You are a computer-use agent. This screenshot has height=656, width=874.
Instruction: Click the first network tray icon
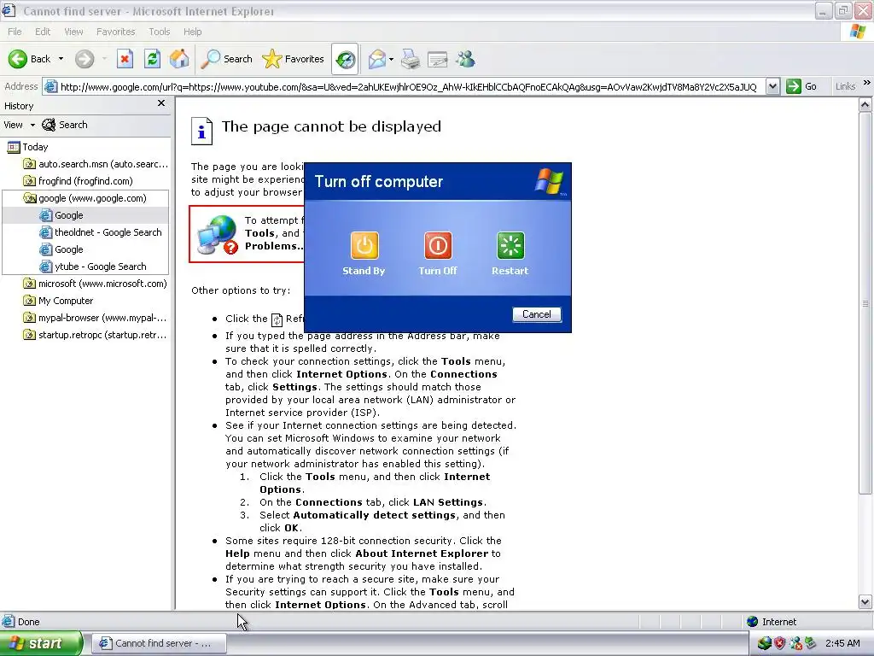pos(765,643)
